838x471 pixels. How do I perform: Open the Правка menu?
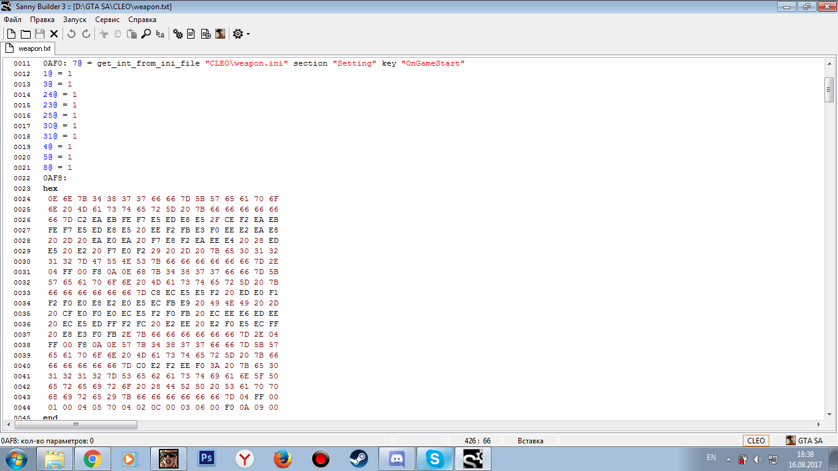pos(42,20)
